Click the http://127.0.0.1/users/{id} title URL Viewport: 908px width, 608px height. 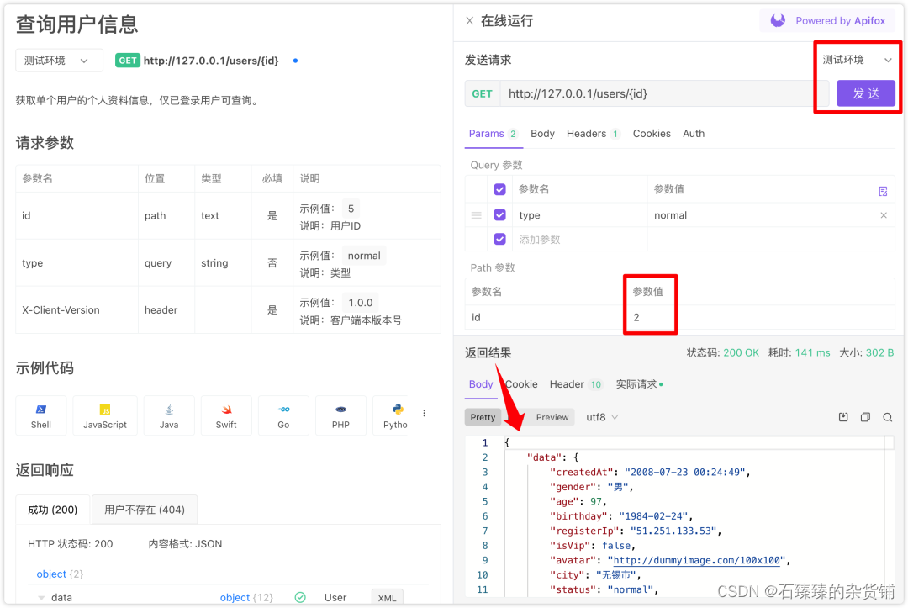pyautogui.click(x=211, y=61)
